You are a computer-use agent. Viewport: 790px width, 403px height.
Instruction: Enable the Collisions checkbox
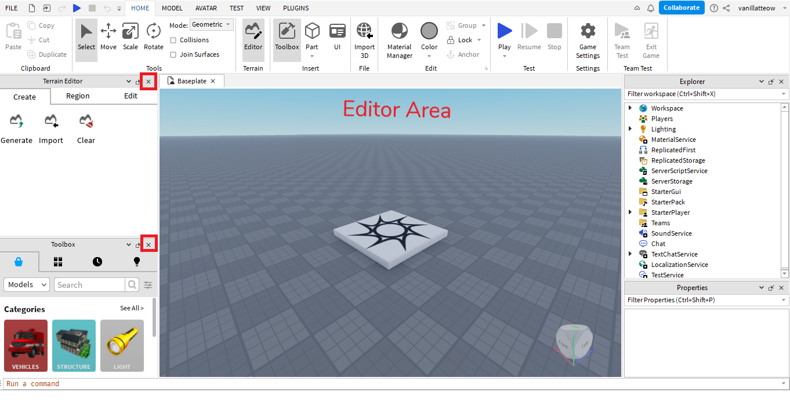click(173, 40)
